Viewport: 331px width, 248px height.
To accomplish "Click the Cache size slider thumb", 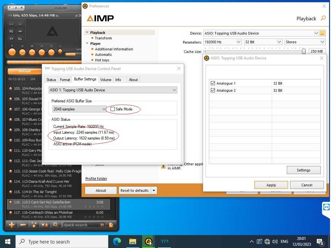I will 304,51.
